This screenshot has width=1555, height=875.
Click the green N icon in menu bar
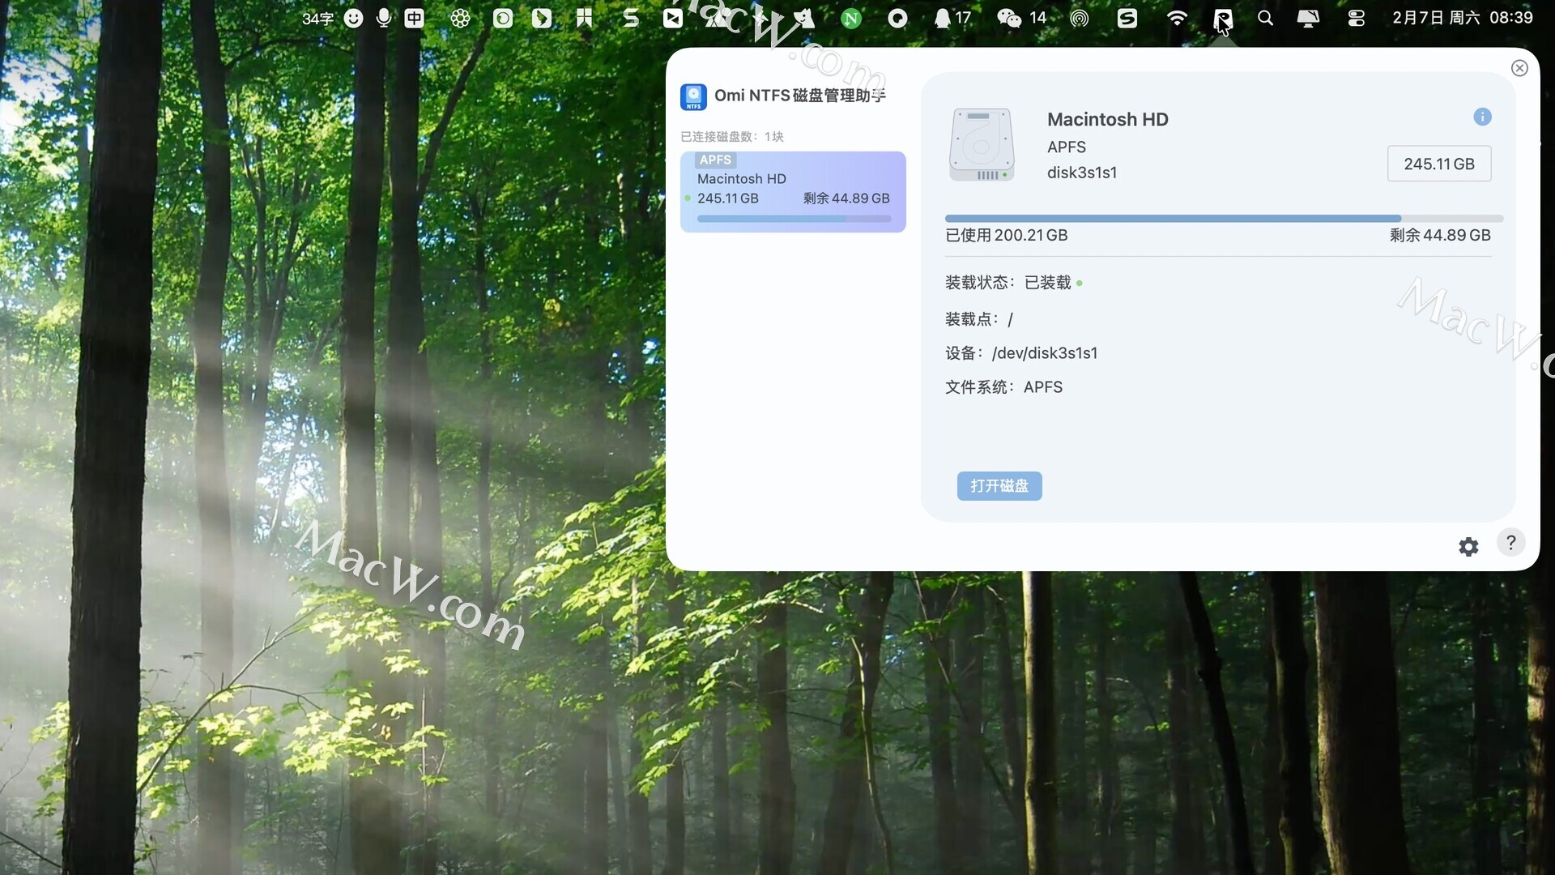coord(850,18)
